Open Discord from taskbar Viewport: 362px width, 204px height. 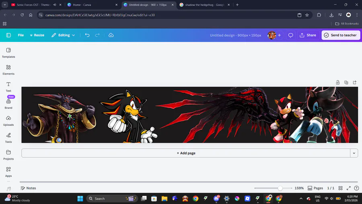[216, 198]
